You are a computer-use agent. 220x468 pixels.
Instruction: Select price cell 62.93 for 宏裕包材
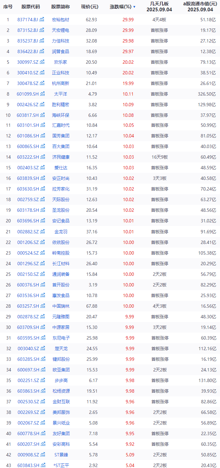(91, 20)
